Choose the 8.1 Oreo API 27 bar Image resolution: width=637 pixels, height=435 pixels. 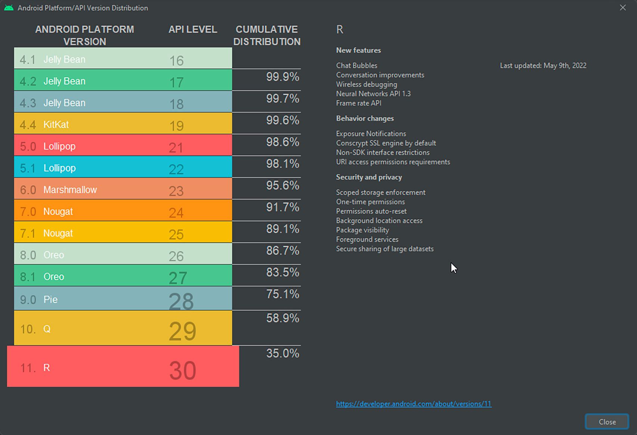(123, 276)
